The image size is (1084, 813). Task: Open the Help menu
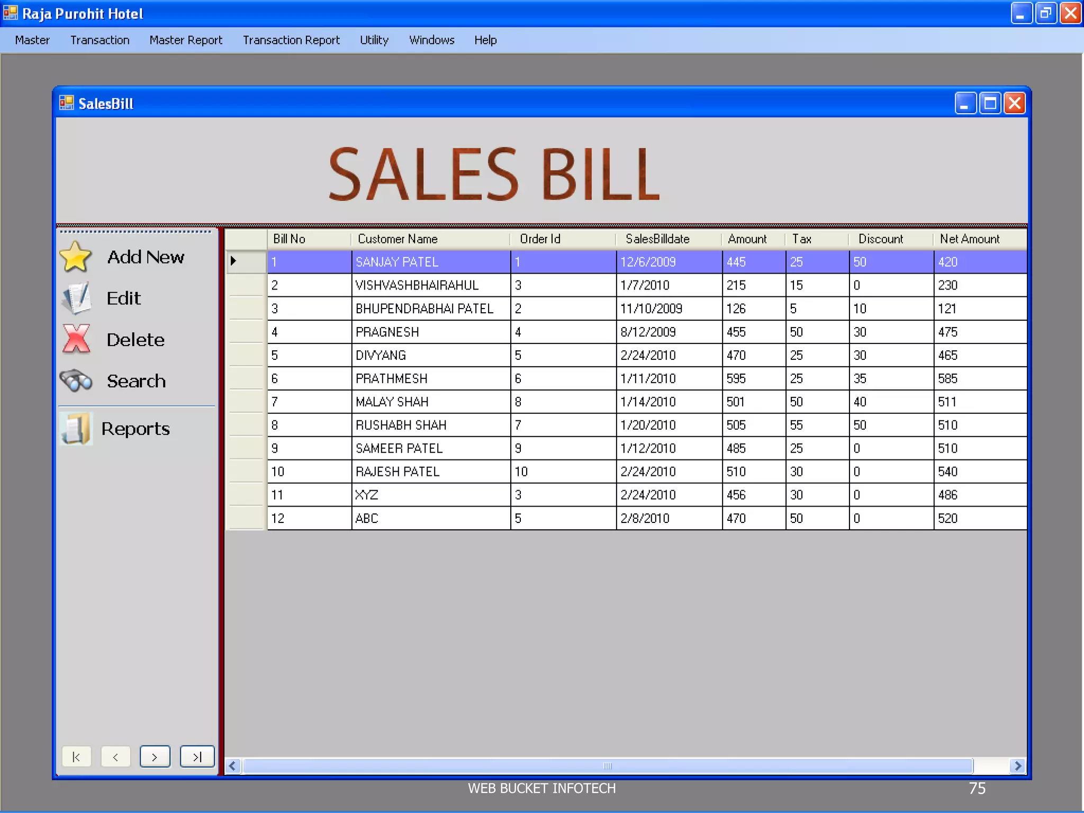pos(485,40)
